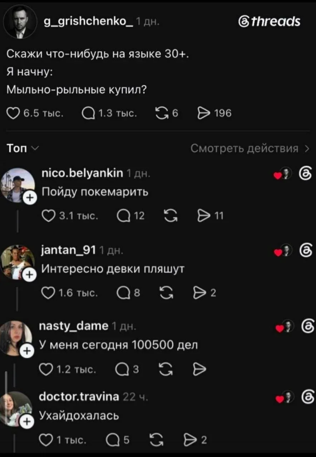Image resolution: width=316 pixels, height=457 pixels.
Task: Follow nico.belyankin via the plus badge
Action: click(30, 198)
